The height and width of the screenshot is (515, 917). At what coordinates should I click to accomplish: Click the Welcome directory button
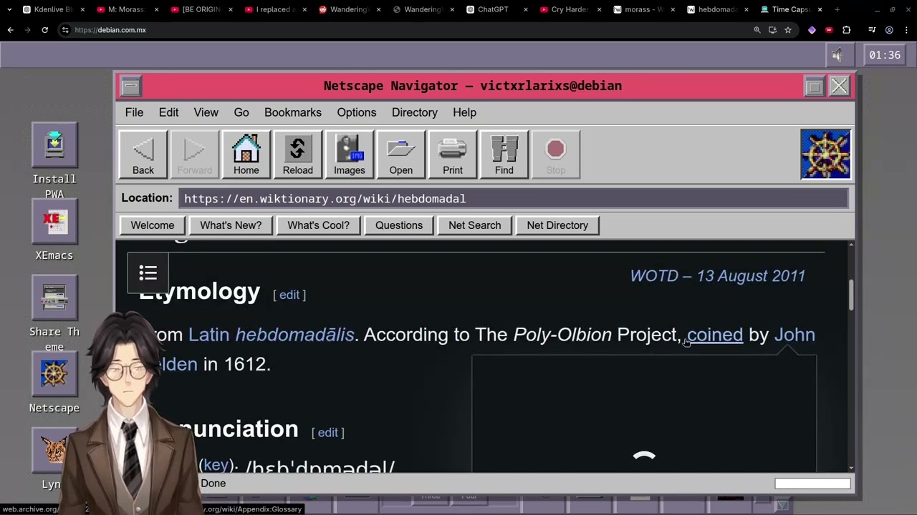pyautogui.click(x=152, y=225)
